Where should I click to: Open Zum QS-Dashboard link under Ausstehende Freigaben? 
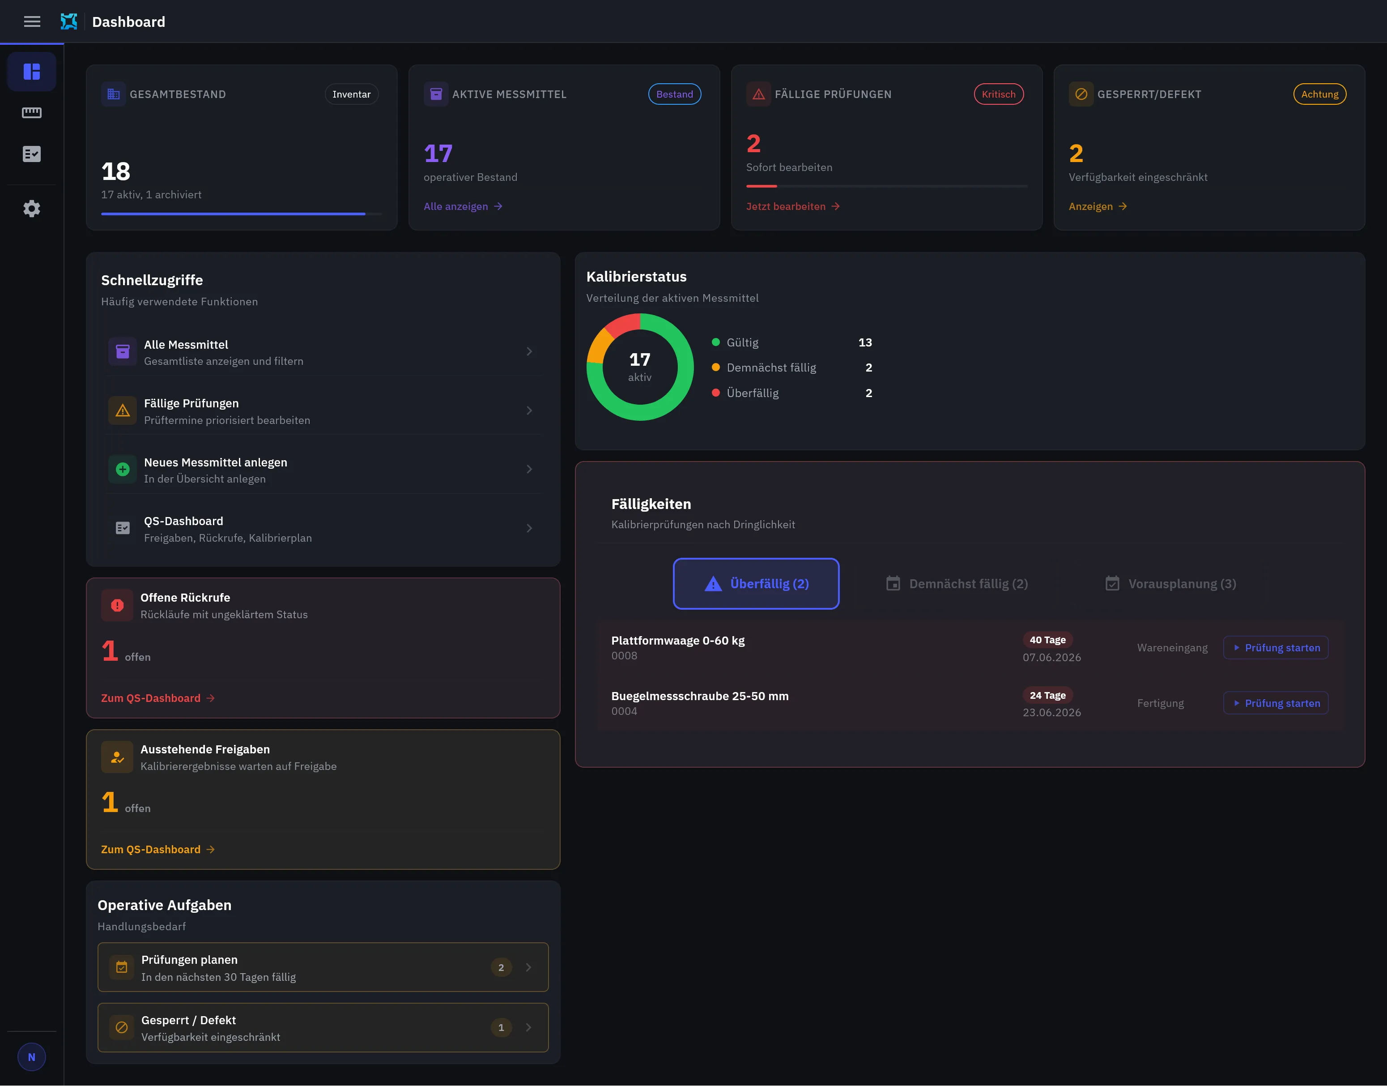[158, 850]
